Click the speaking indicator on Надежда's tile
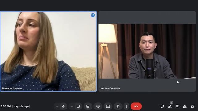198x111 pixels. (93, 15)
